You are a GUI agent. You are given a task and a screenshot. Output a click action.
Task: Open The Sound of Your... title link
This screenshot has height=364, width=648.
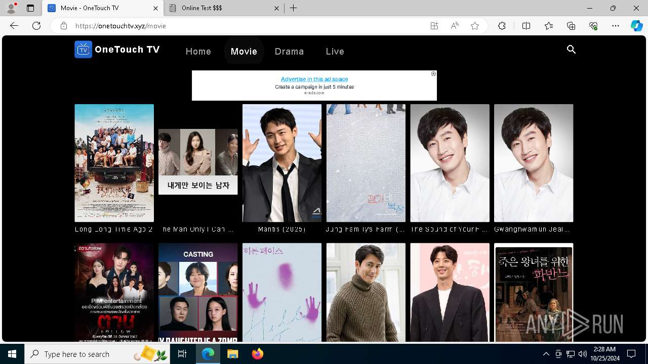point(449,229)
